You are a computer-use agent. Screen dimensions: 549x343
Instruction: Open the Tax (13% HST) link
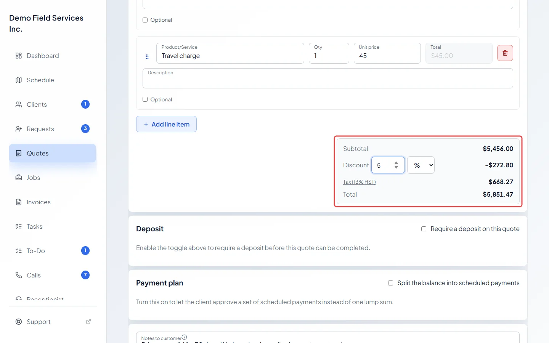coord(360,182)
